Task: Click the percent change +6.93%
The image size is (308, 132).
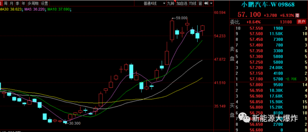Action: (x=287, y=15)
